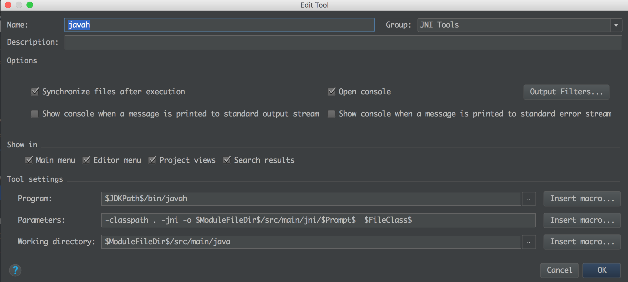Click the browse button next to Working directory

coord(529,242)
